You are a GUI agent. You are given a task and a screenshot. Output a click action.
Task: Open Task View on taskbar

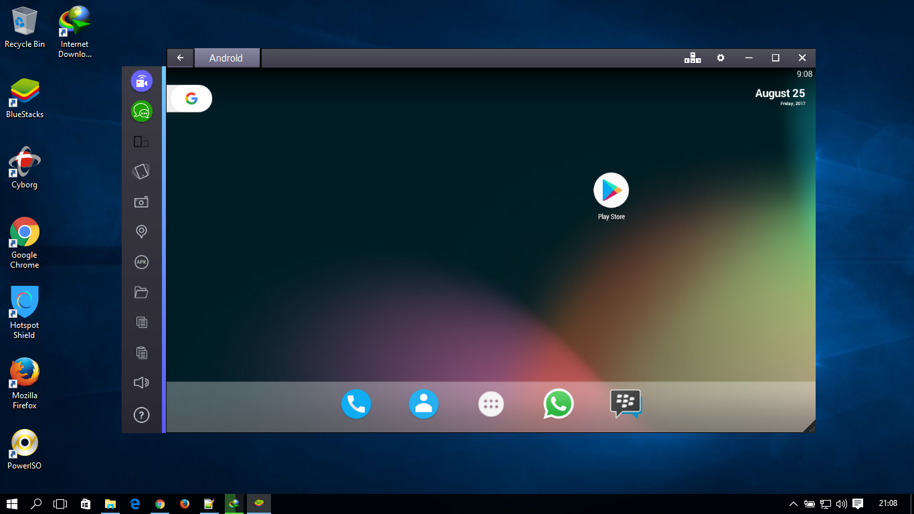61,504
